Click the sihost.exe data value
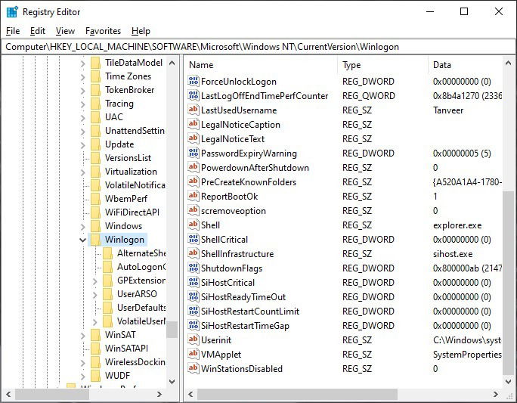517x403 pixels. (453, 254)
